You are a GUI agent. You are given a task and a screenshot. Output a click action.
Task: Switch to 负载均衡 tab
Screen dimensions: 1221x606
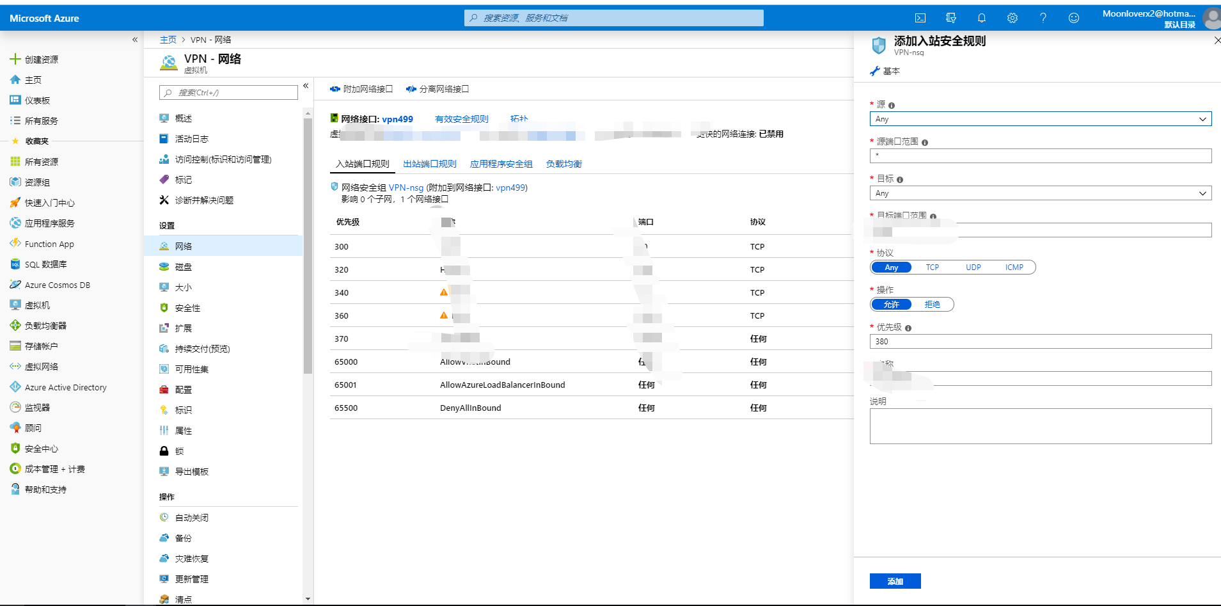pos(564,164)
